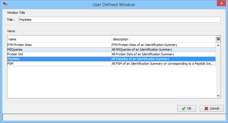Select the PSM view row
The width and height of the screenshot is (228, 123).
point(111,64)
